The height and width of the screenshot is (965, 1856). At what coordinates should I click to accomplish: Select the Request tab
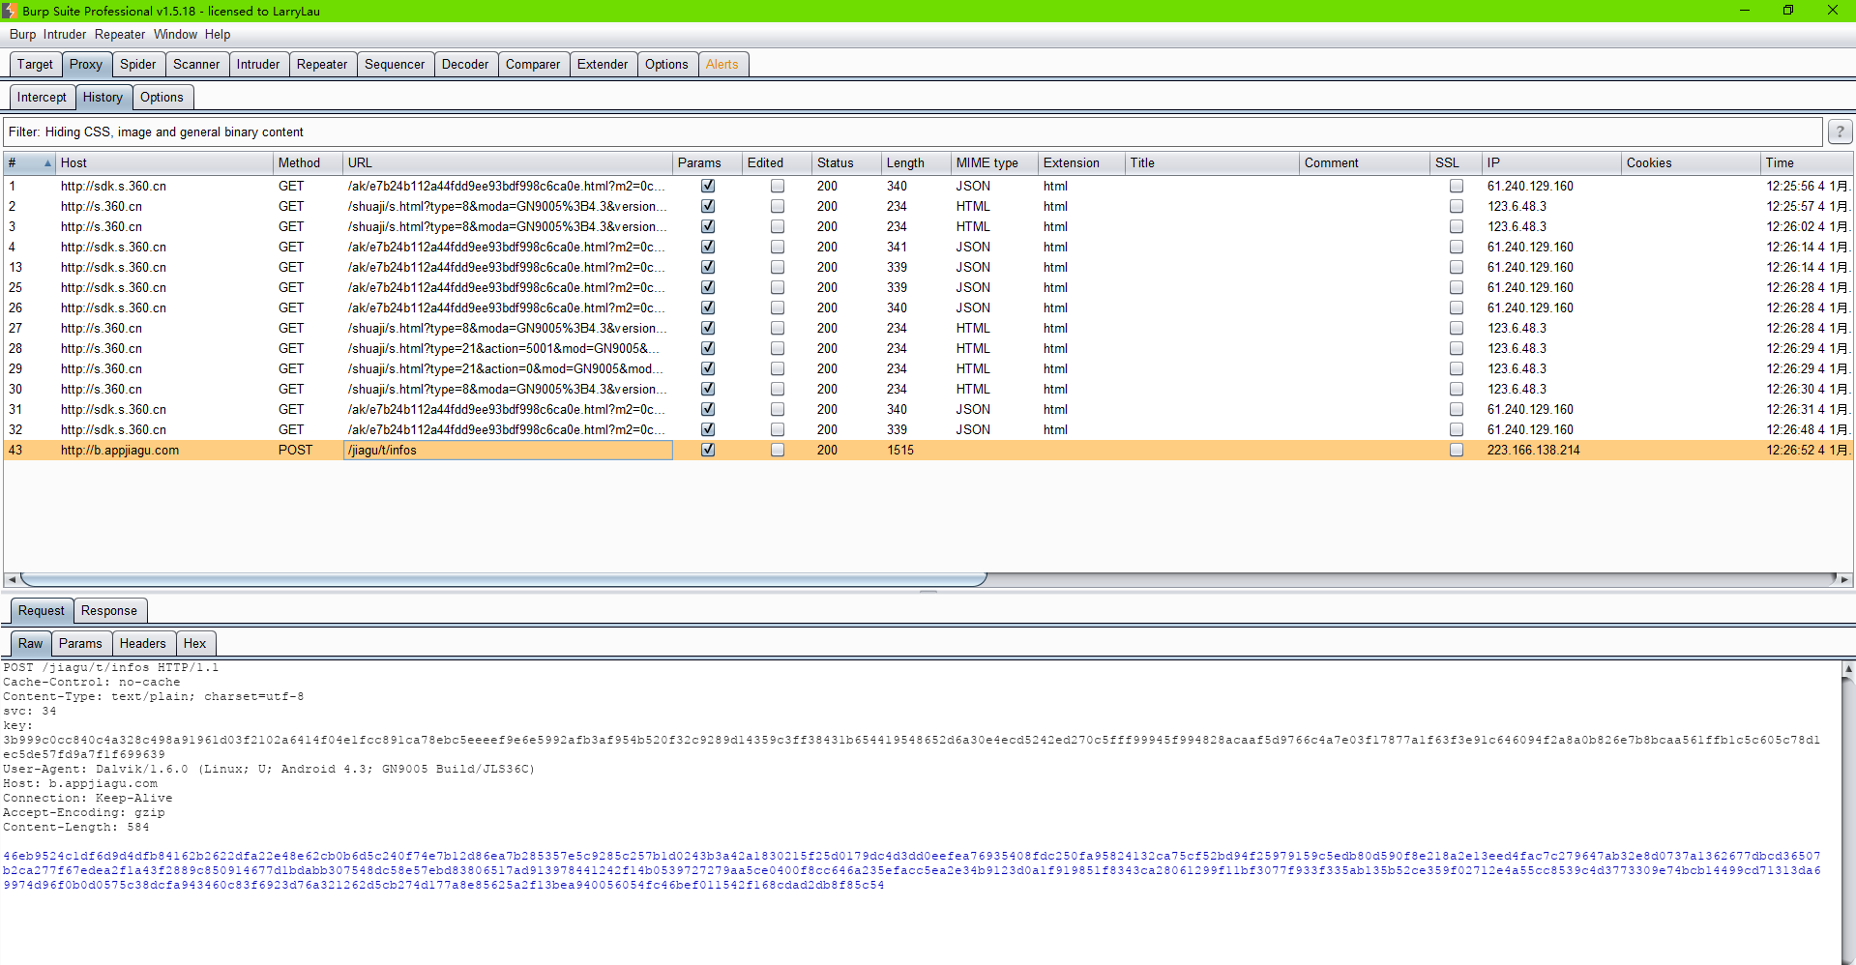pyautogui.click(x=42, y=610)
